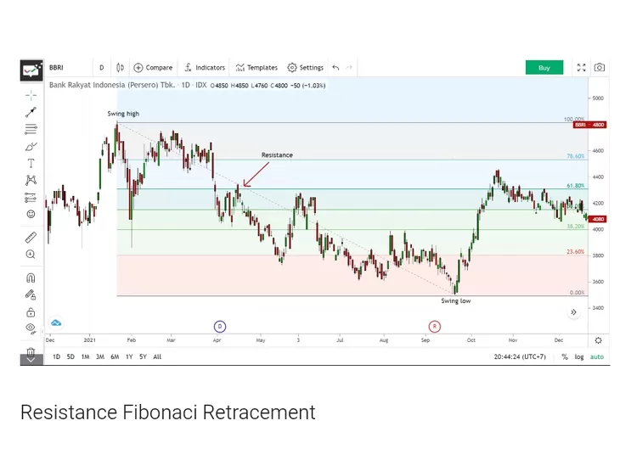Select the All time range
Screen dimensions: 637x460
(x=157, y=356)
